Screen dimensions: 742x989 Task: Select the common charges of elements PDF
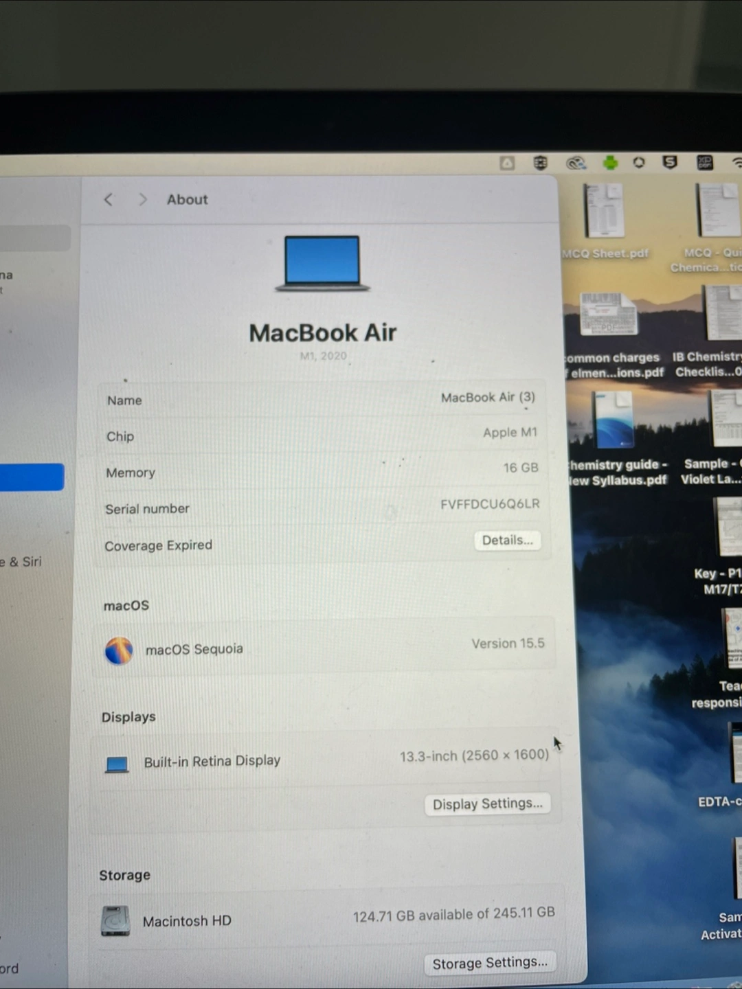pyautogui.click(x=611, y=336)
